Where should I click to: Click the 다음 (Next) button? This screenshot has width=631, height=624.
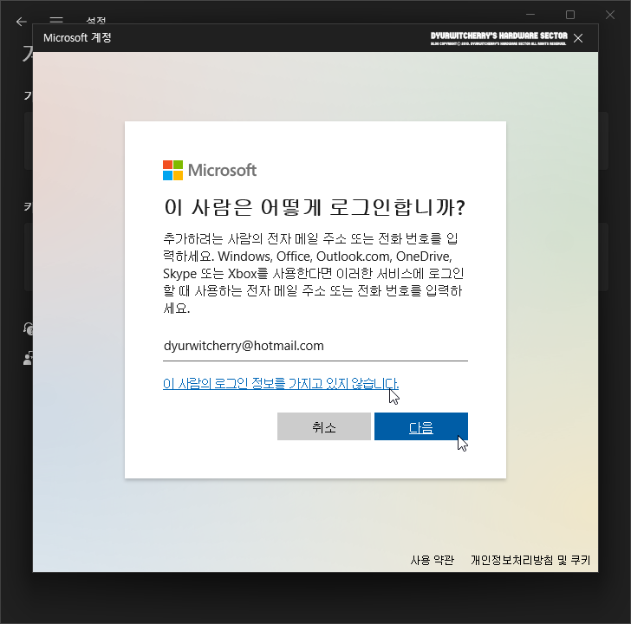(x=421, y=426)
